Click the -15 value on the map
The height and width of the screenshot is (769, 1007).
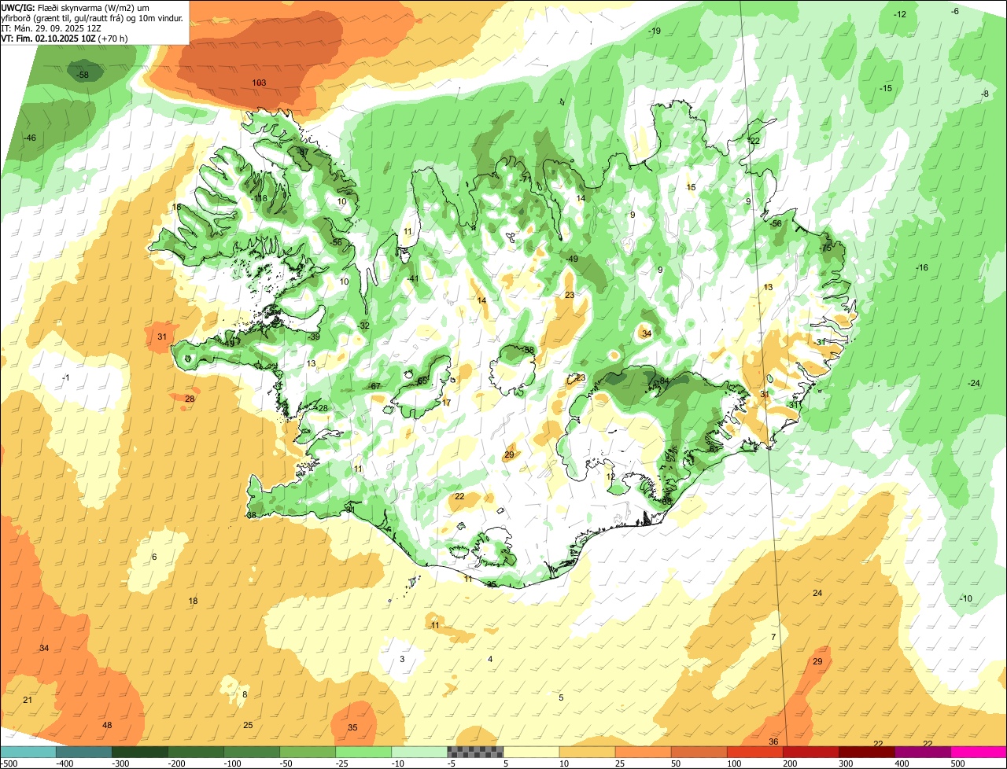tap(886, 88)
